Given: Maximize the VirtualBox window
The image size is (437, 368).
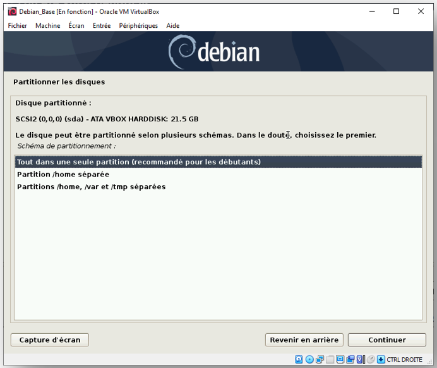Looking at the screenshot, I should 396,11.
